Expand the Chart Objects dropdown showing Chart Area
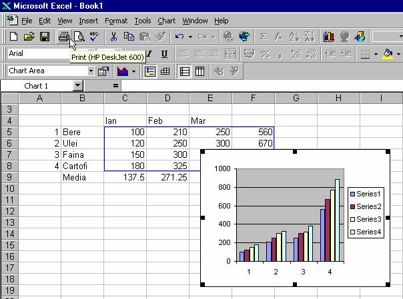403x299 pixels. (x=90, y=71)
